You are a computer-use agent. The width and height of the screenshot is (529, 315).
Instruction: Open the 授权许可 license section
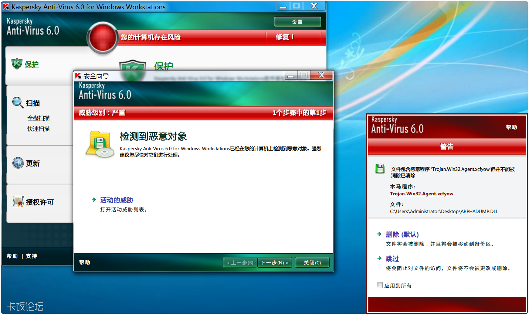coord(40,202)
